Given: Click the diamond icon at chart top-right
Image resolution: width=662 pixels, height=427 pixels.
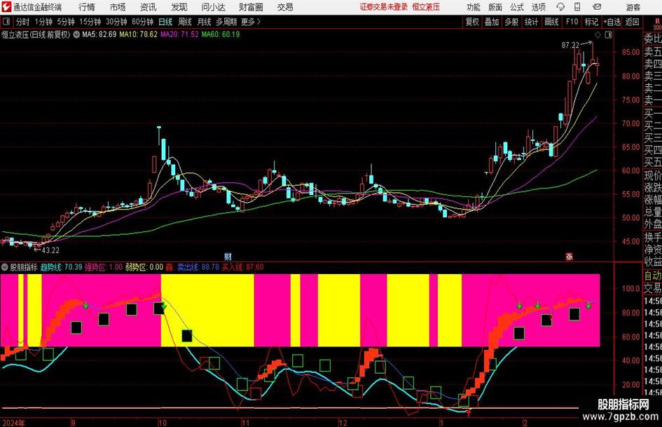Looking at the screenshot, I should (x=598, y=34).
